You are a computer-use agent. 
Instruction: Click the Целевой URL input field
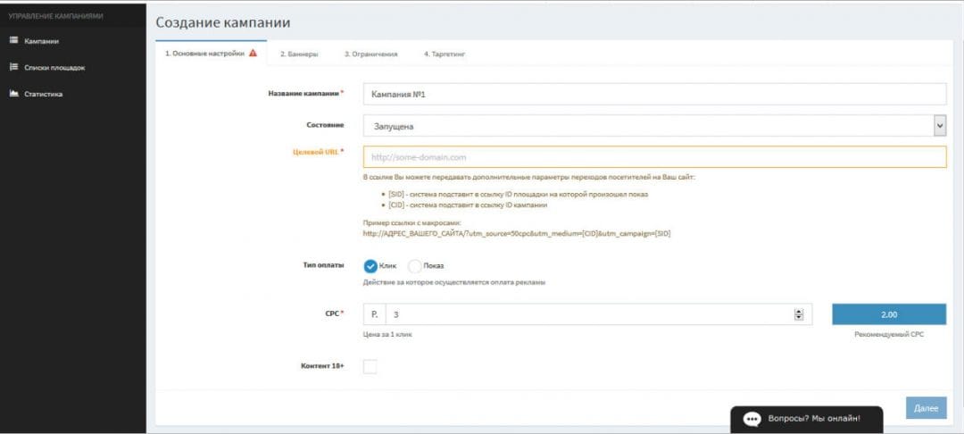[x=655, y=157]
